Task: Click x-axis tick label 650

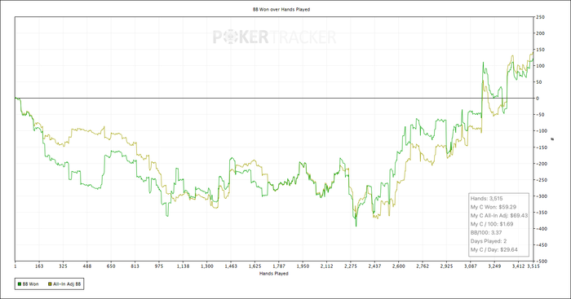Action: 111,266
